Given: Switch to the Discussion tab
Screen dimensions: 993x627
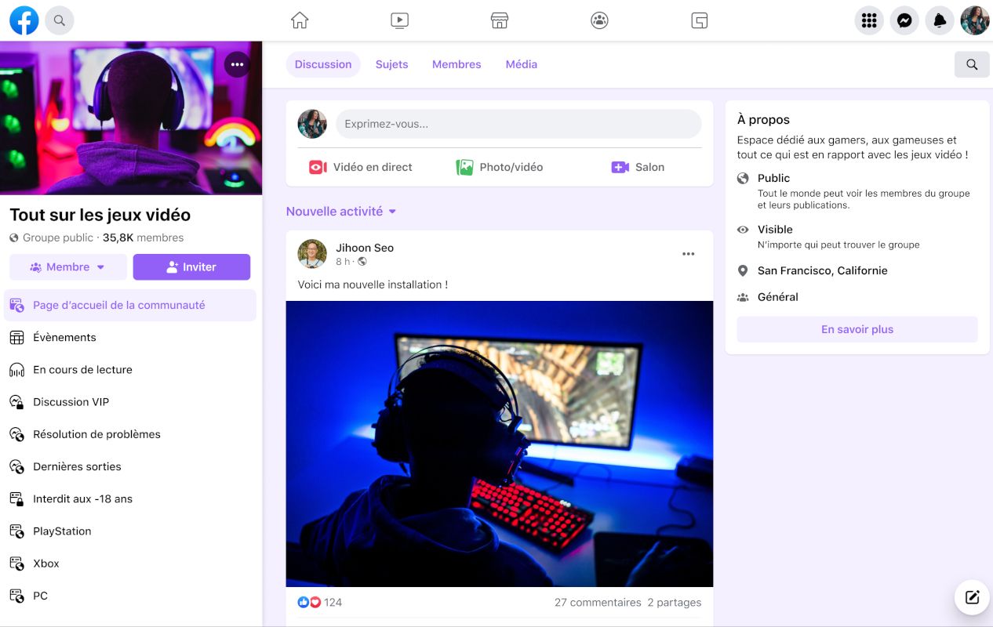Looking at the screenshot, I should tap(323, 64).
